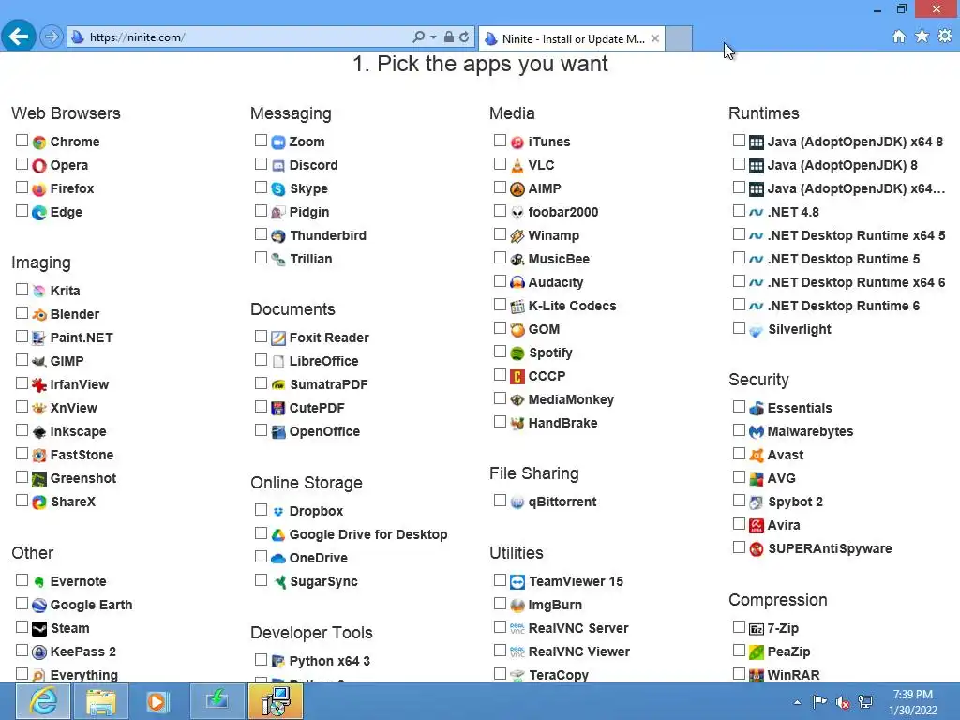Refresh the ninite.com page
This screenshot has height=720, width=960.
point(464,37)
